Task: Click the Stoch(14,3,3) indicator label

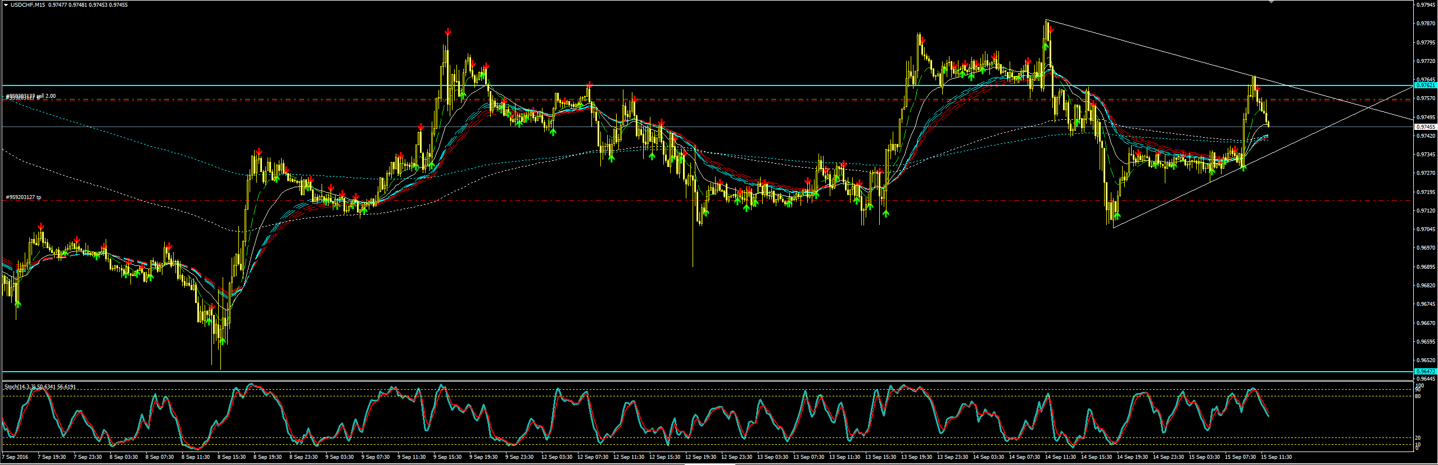Action: (20, 387)
